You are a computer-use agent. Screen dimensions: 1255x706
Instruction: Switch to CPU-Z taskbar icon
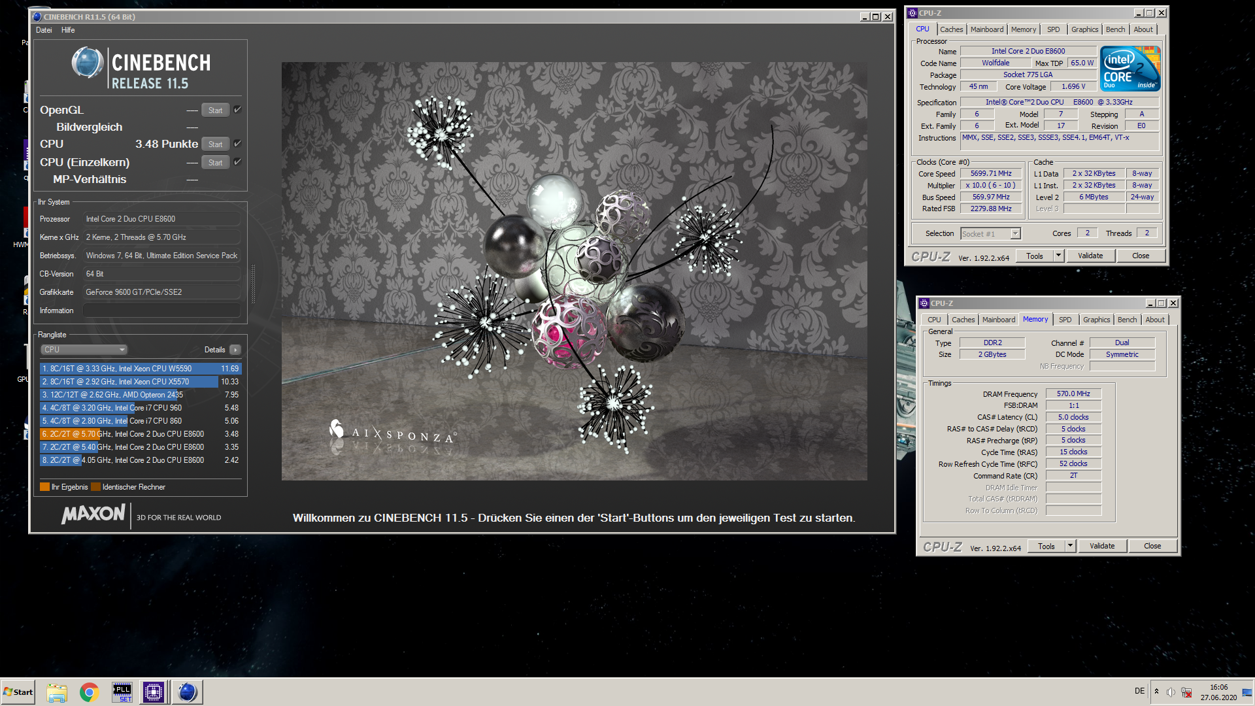(154, 692)
